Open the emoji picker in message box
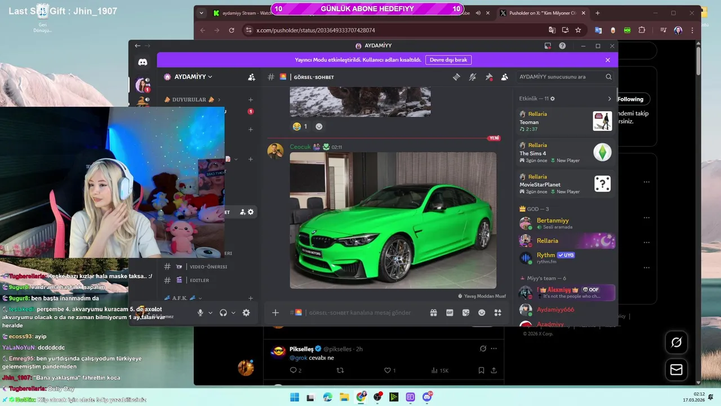The height and width of the screenshot is (406, 721). (x=482, y=312)
